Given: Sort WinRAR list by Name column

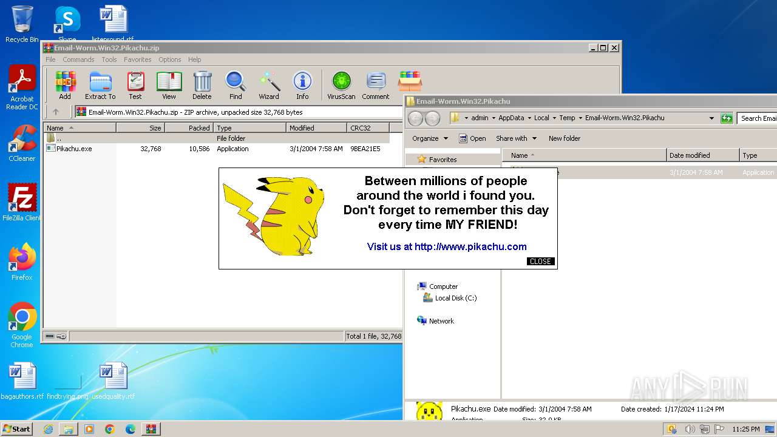Looking at the screenshot, I should click(x=80, y=128).
